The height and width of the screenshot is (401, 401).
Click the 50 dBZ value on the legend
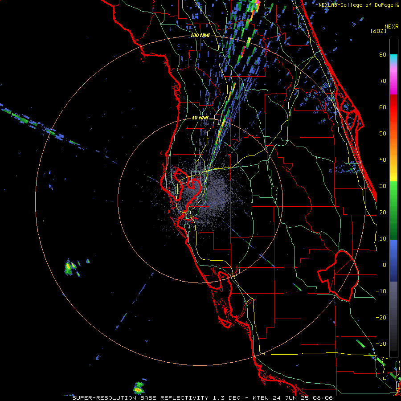click(x=383, y=134)
